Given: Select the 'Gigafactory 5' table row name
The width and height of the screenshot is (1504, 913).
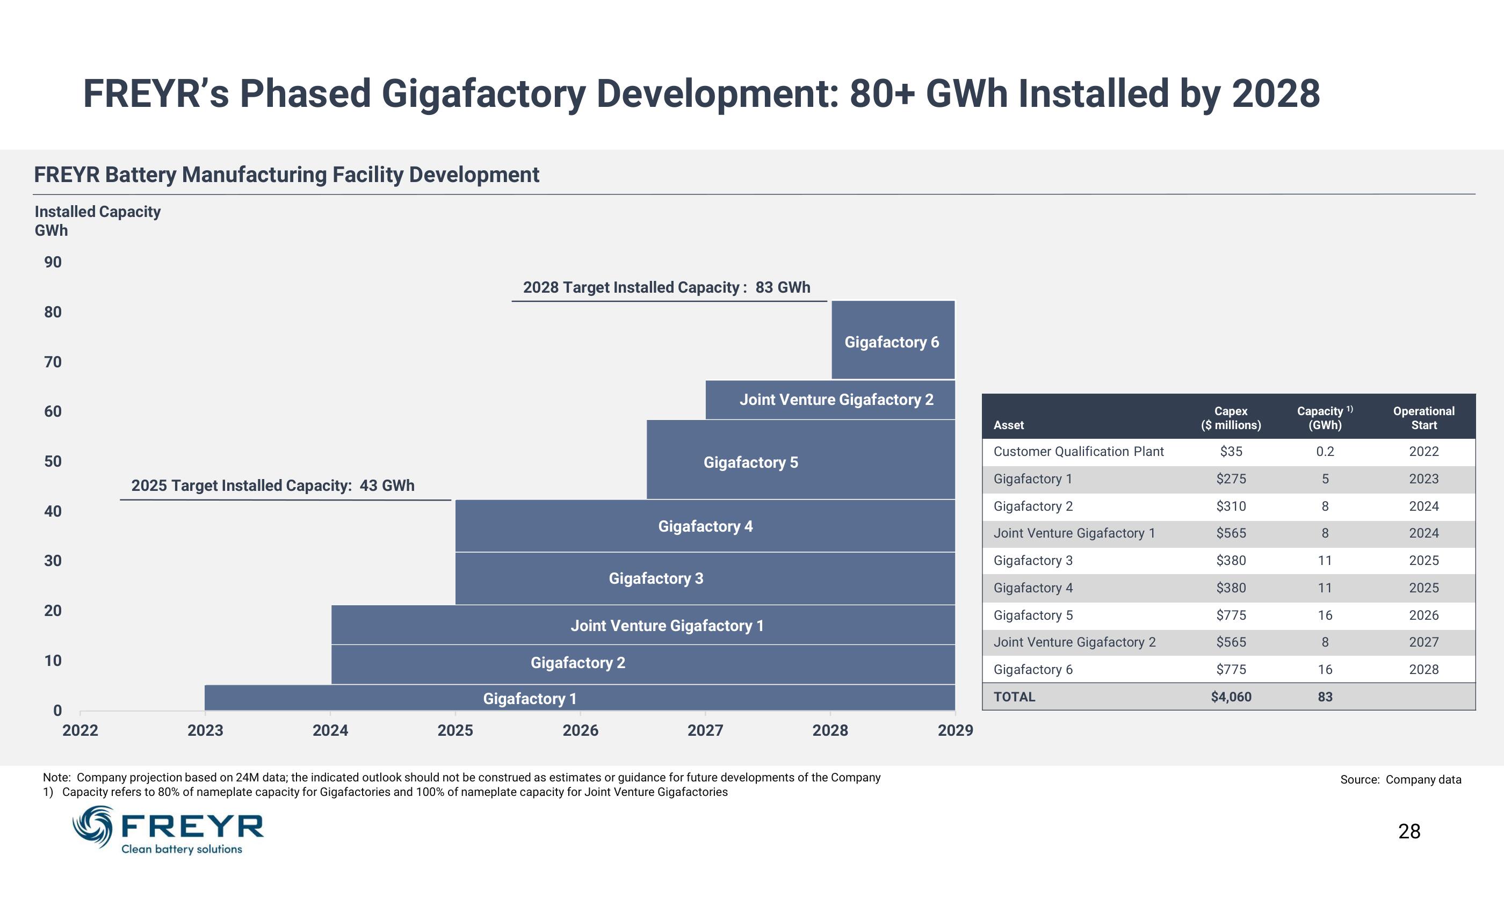Looking at the screenshot, I should click(1033, 615).
